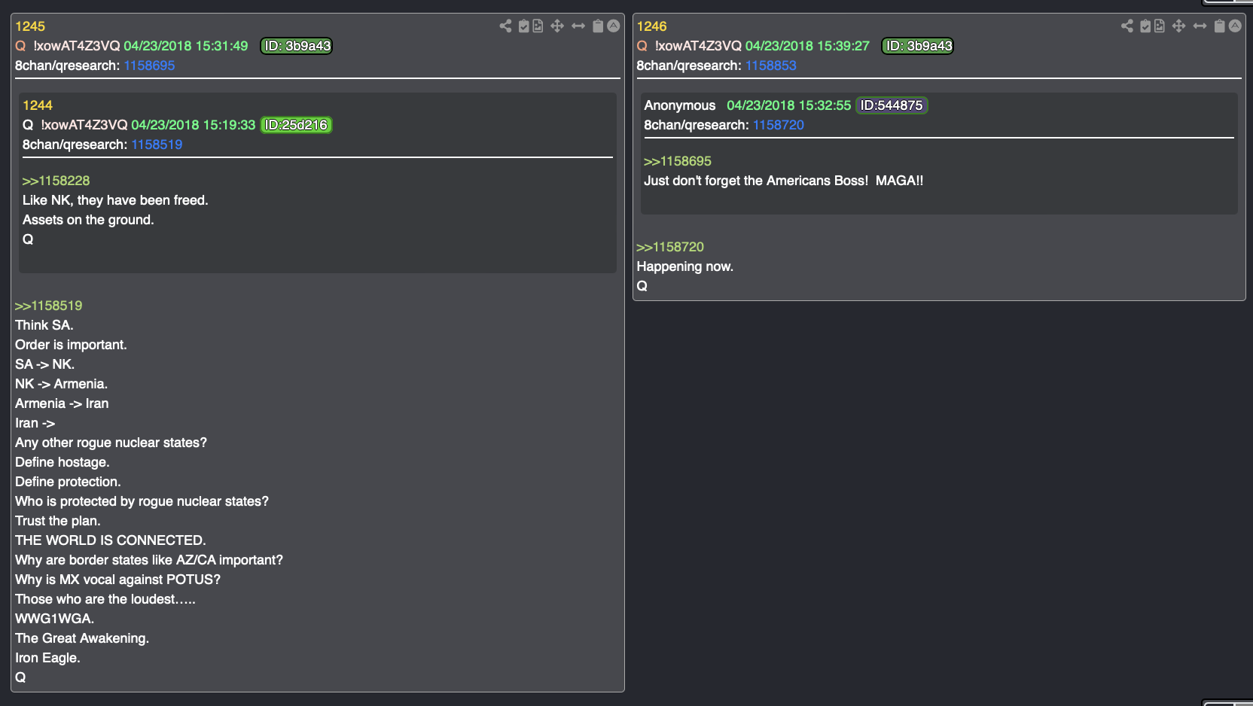Click timestamp 04/23/2018 15:31:49

(186, 46)
